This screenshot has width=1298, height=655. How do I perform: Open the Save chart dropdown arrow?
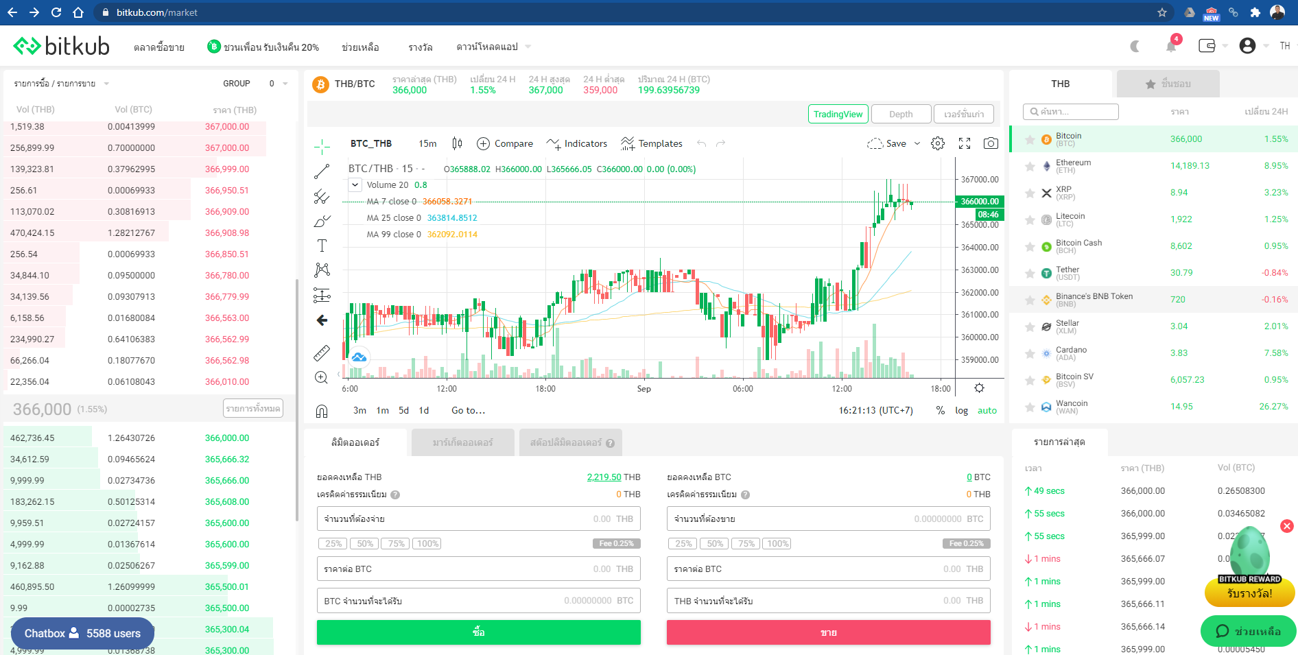917,143
